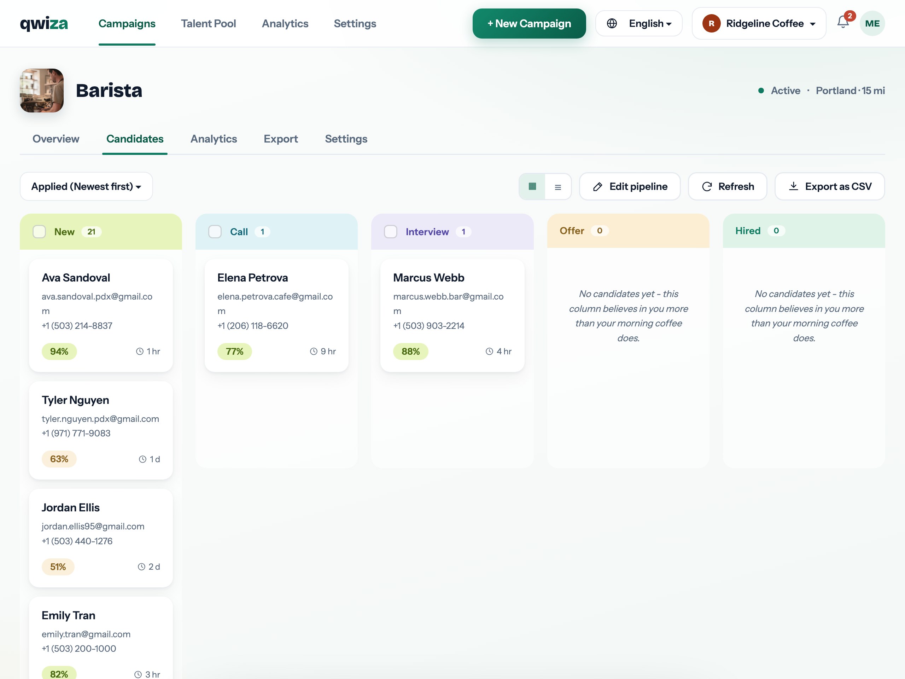Click clock icon on Ava Sandoval card
905x679 pixels.
click(x=140, y=351)
